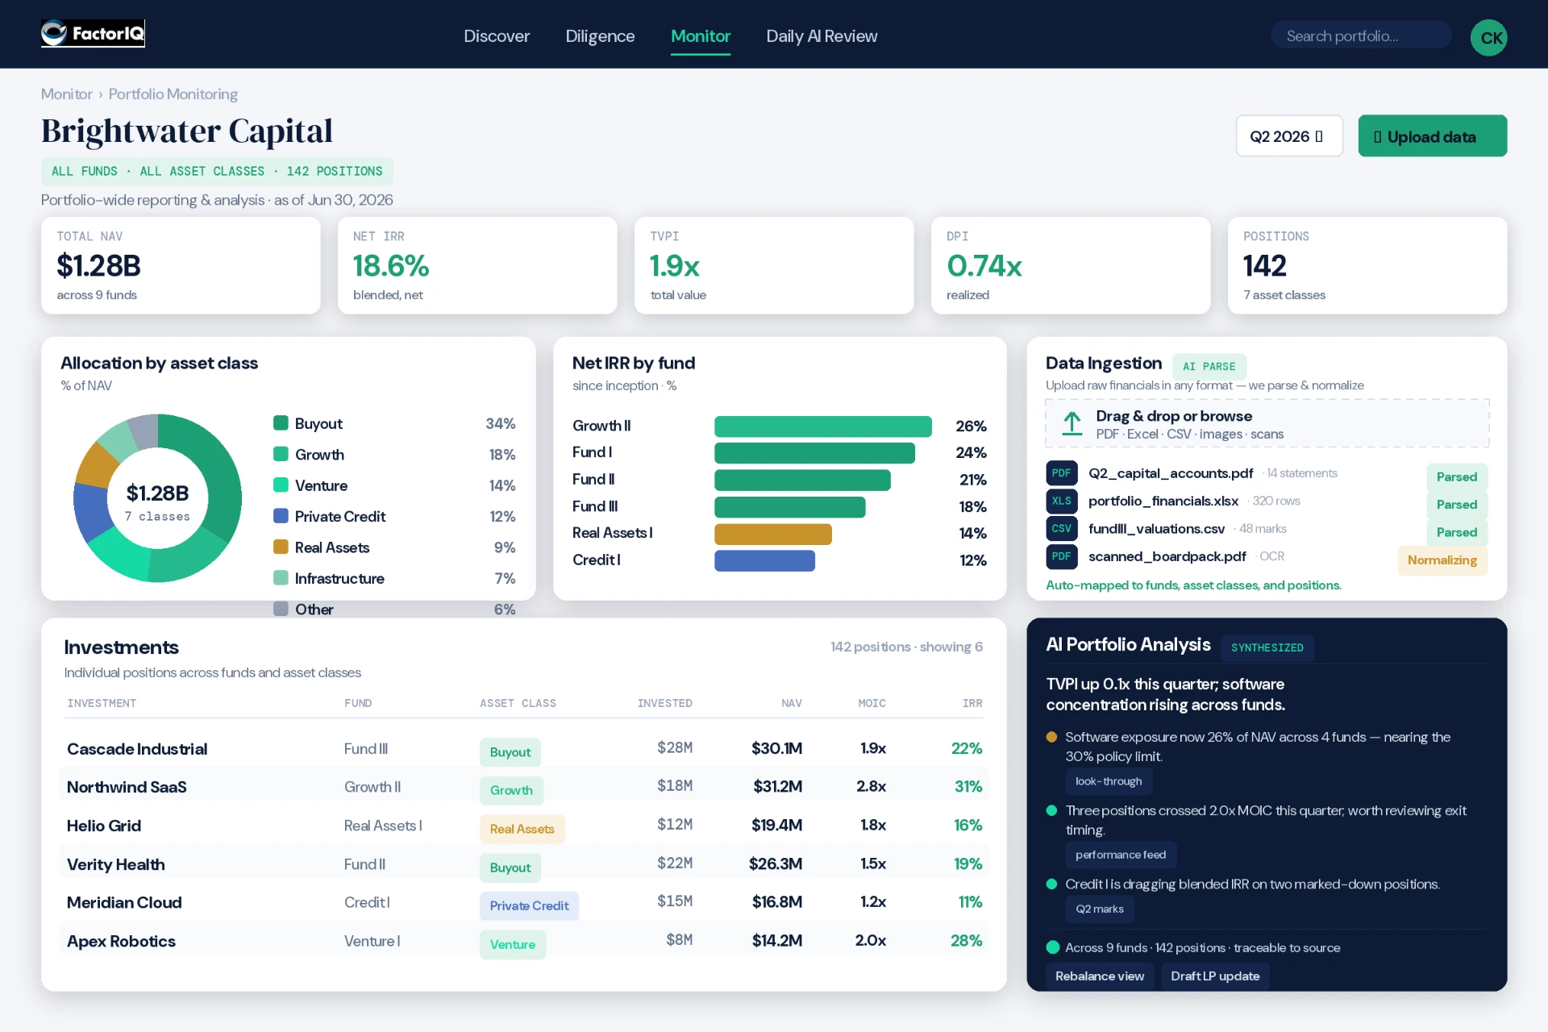Viewport: 1548px width, 1032px height.
Task: Click the AI PARSE badge
Action: (1209, 366)
